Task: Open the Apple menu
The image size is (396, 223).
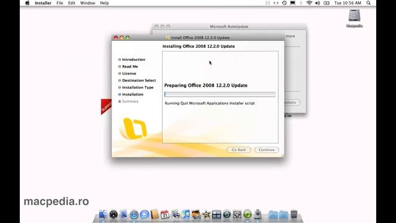Action: [x=27, y=3]
